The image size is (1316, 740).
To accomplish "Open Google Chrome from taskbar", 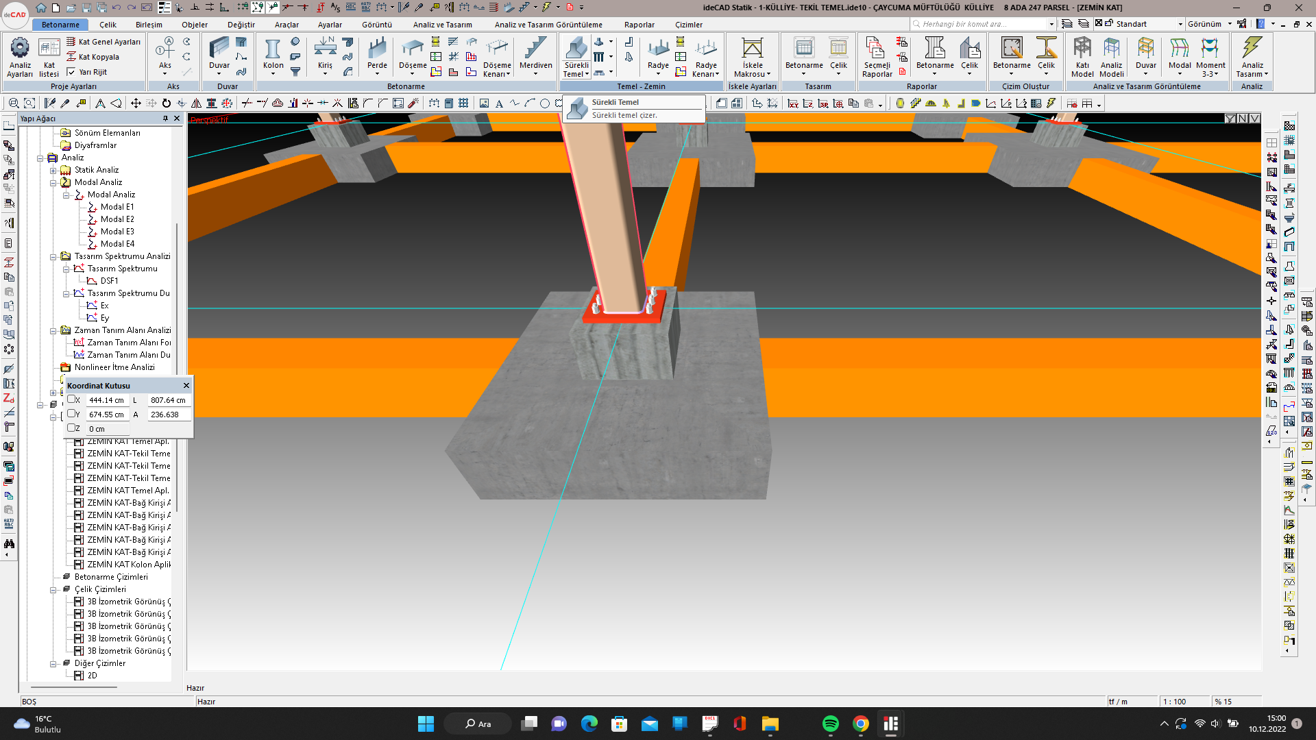I will click(860, 724).
